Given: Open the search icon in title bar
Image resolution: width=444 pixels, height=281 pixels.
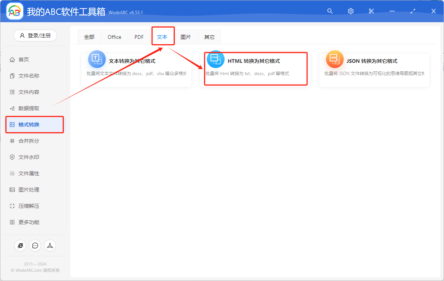Looking at the screenshot, I should tap(330, 11).
